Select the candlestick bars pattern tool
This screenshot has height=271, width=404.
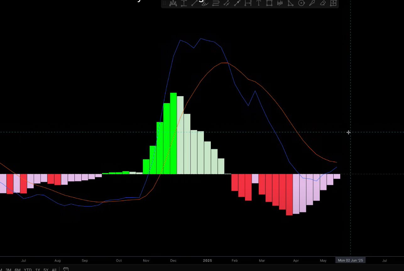pos(280,3)
